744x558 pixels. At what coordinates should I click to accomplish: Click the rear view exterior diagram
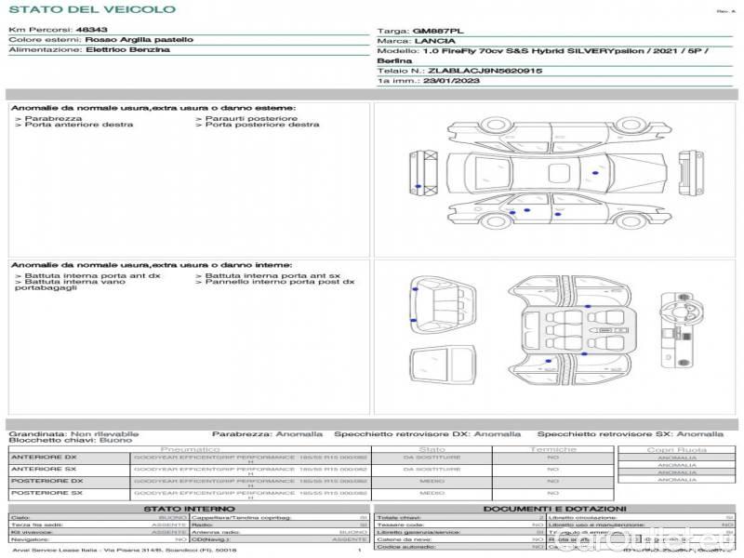tap(691, 172)
